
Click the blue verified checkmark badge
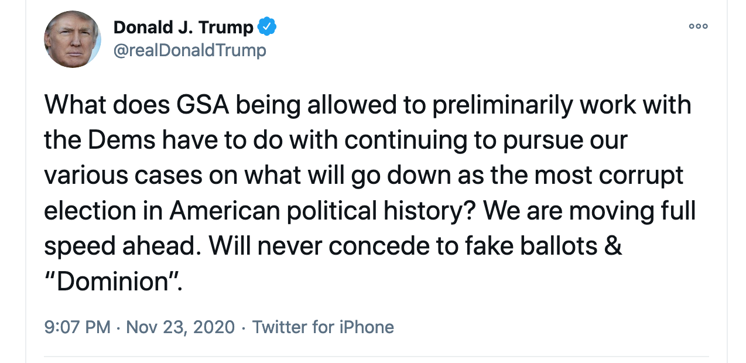(267, 27)
